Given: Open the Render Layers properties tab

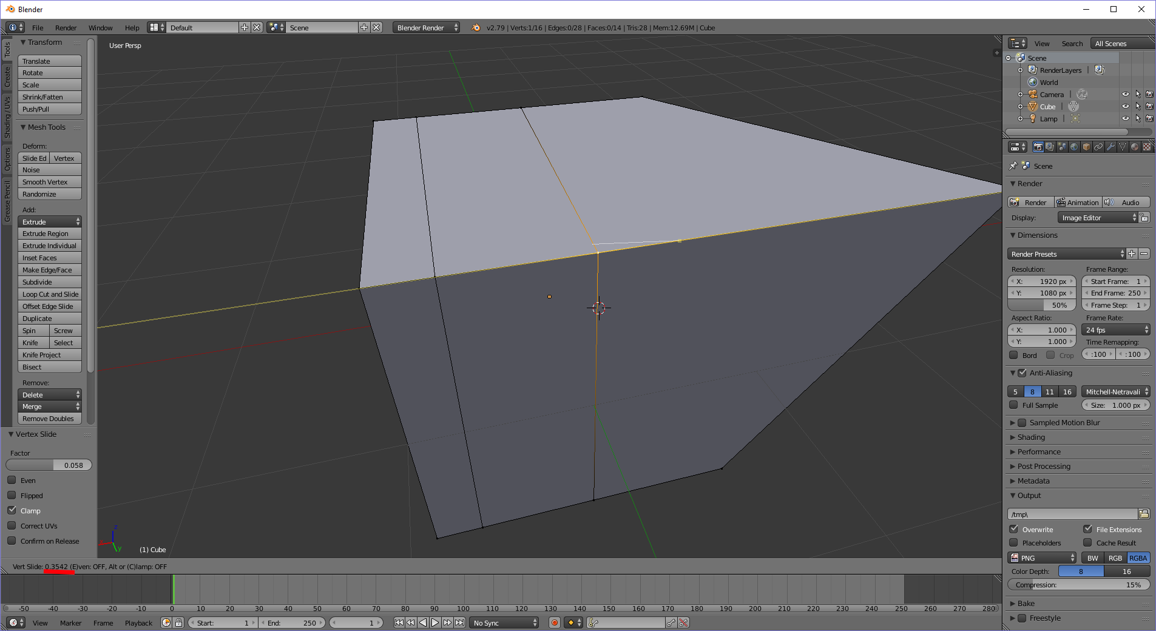Looking at the screenshot, I should [x=1050, y=147].
